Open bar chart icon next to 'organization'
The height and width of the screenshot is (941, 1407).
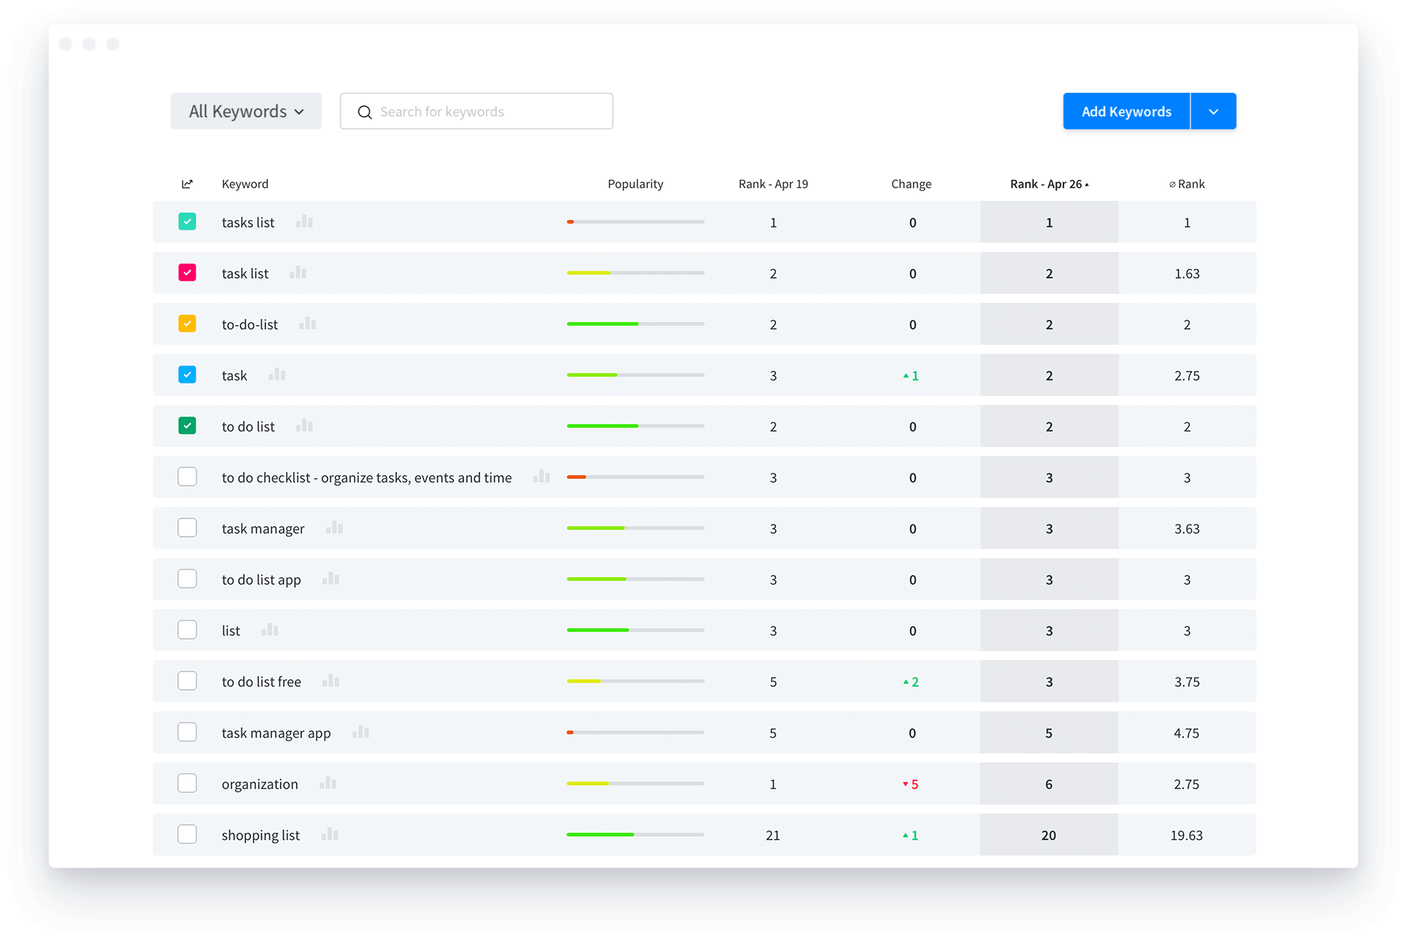328,783
